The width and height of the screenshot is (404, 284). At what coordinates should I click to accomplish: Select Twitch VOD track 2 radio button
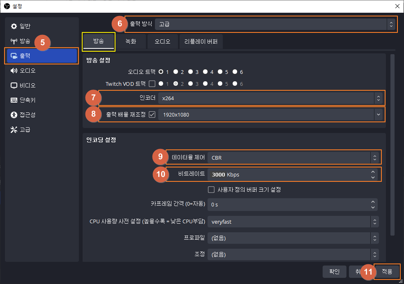point(176,84)
